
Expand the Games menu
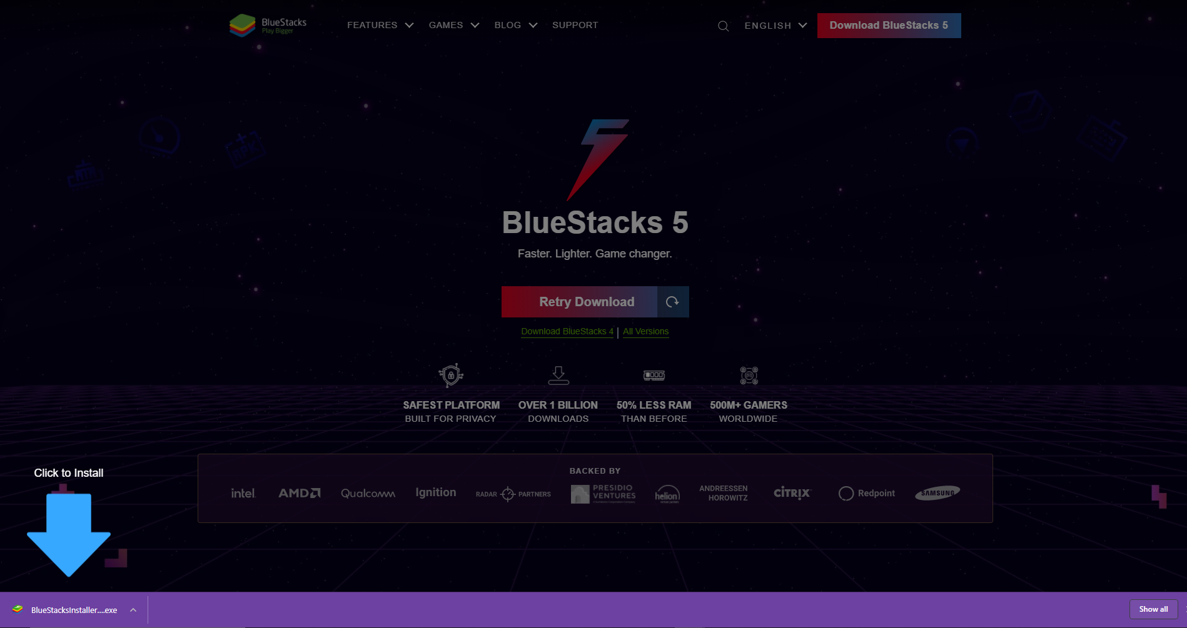(x=454, y=26)
